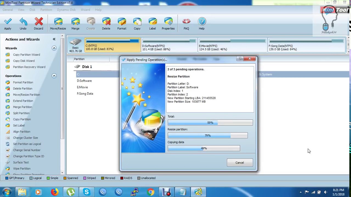This screenshot has width=351, height=197.
Task: Click the Format toolbar icon
Action: [122, 22]
